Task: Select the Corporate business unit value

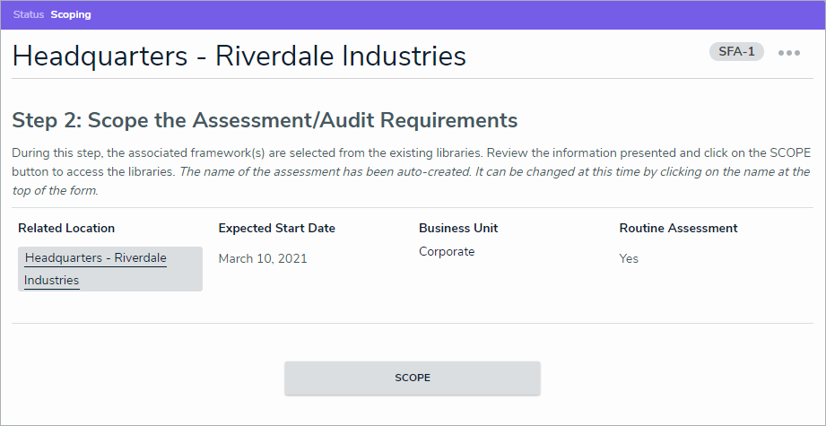Action: [447, 252]
